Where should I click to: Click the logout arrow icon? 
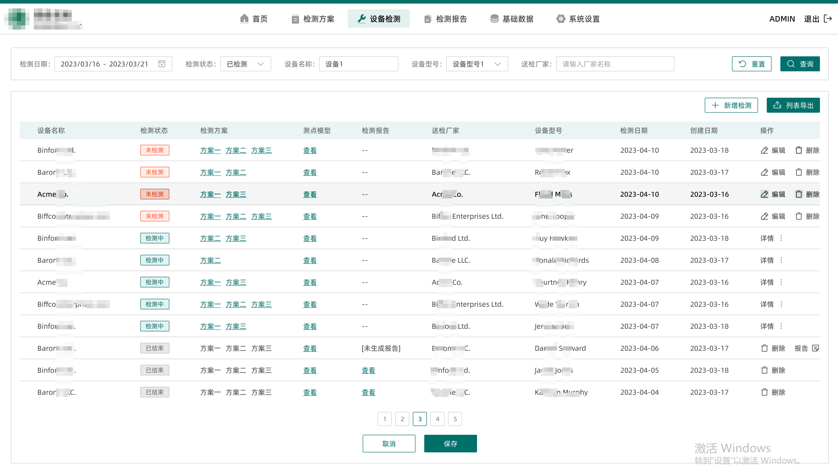pyautogui.click(x=828, y=19)
